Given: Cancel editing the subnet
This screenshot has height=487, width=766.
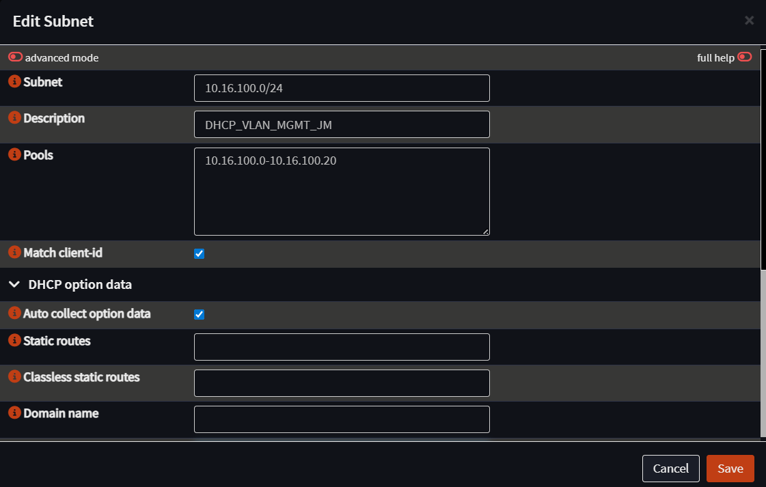Looking at the screenshot, I should click(671, 469).
